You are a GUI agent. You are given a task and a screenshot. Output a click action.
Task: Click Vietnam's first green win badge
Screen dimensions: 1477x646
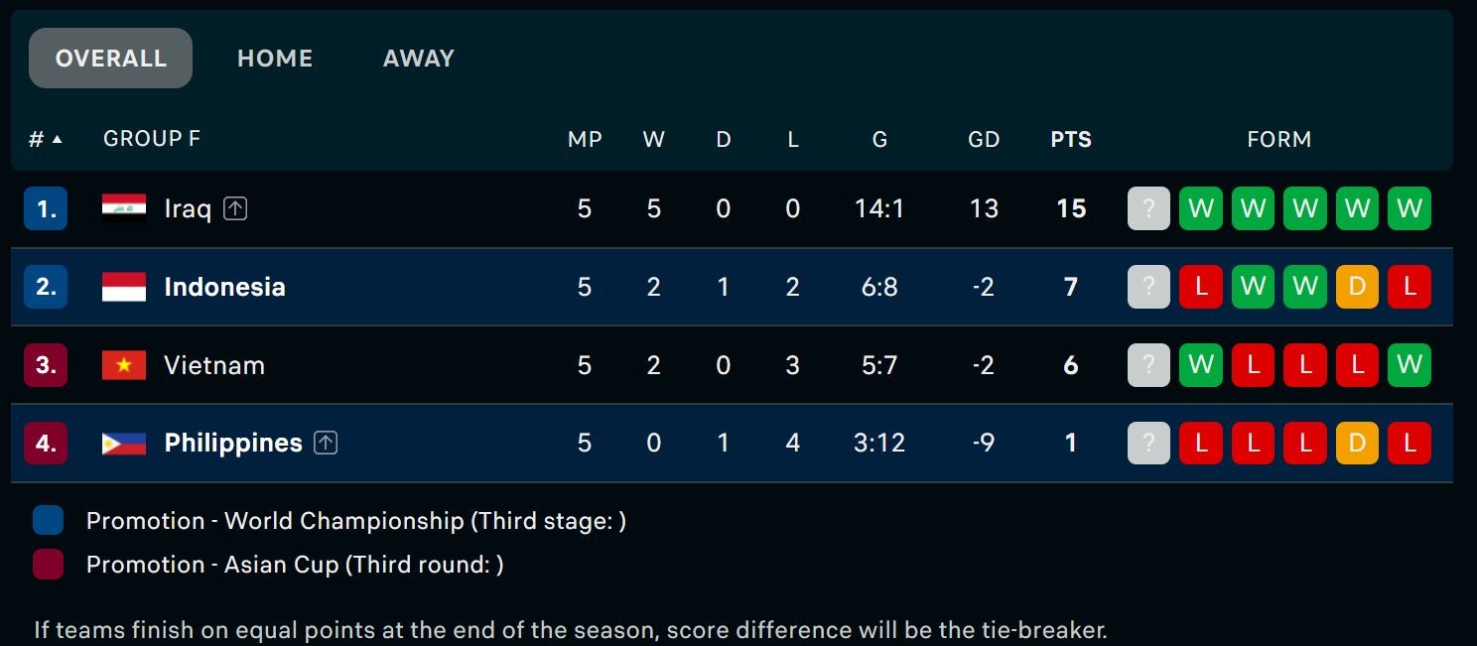[1201, 365]
